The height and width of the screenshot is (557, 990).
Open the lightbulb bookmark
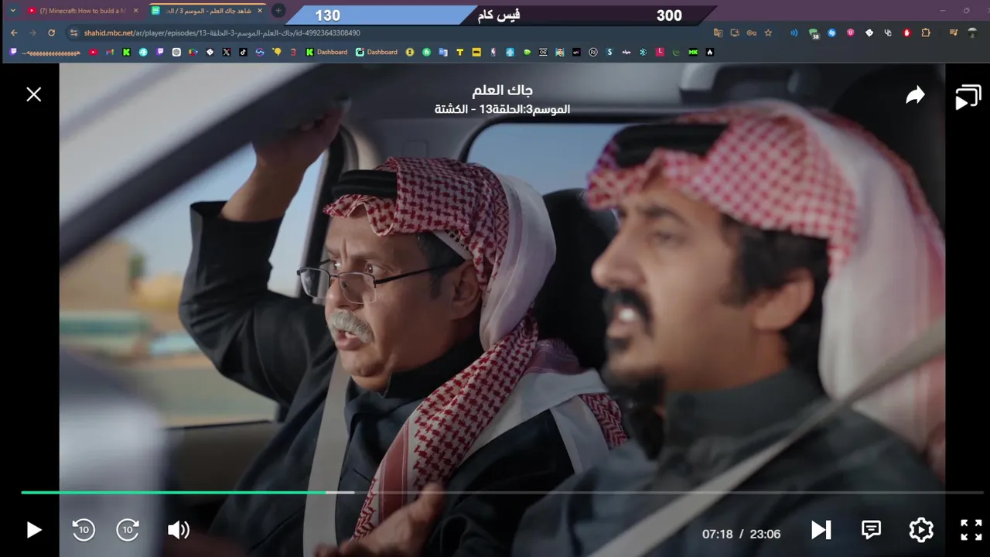276,52
